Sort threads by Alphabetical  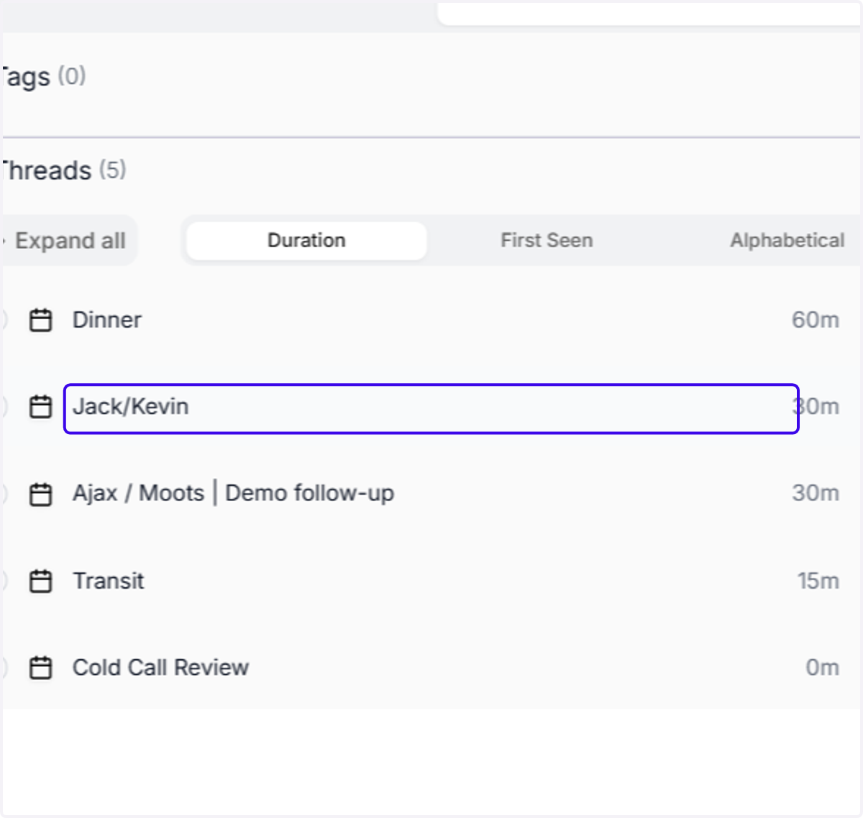pyautogui.click(x=787, y=241)
